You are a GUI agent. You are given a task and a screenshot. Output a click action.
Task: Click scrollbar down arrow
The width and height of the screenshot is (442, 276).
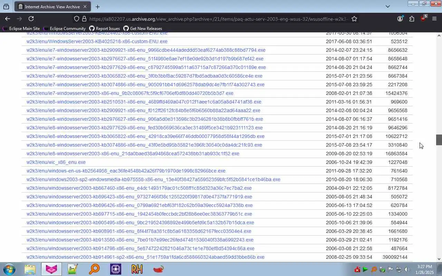pyautogui.click(x=439, y=259)
